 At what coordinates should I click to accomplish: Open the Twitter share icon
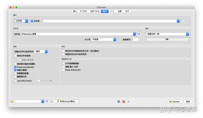128,102
